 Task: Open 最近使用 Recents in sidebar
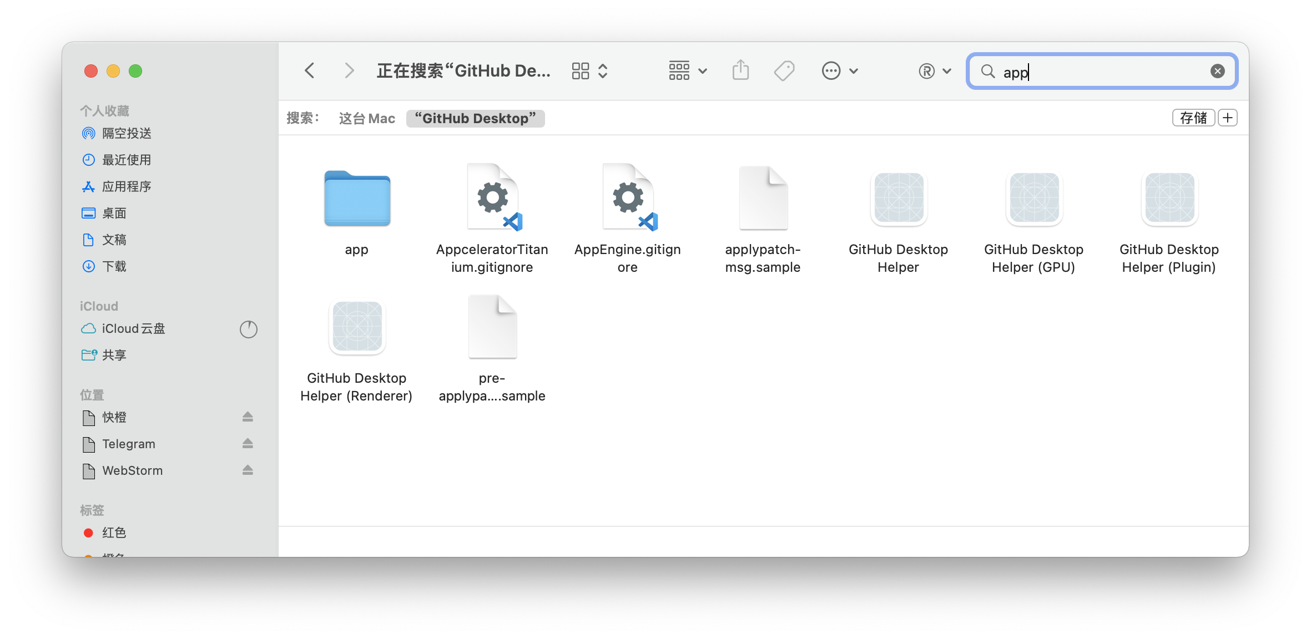tap(127, 160)
